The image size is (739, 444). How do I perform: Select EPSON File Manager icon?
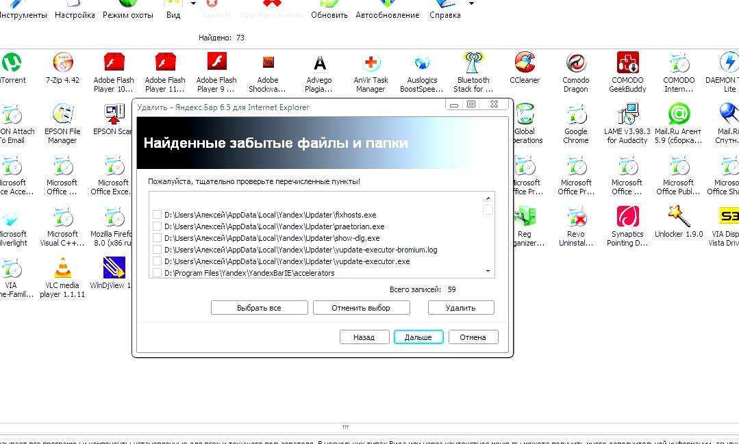click(63, 114)
